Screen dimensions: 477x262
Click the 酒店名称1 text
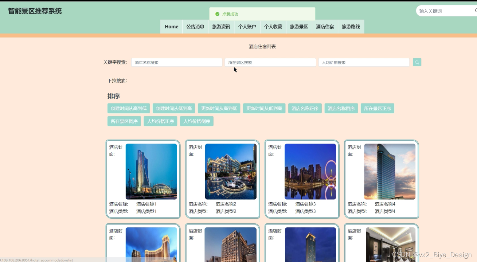146,204
